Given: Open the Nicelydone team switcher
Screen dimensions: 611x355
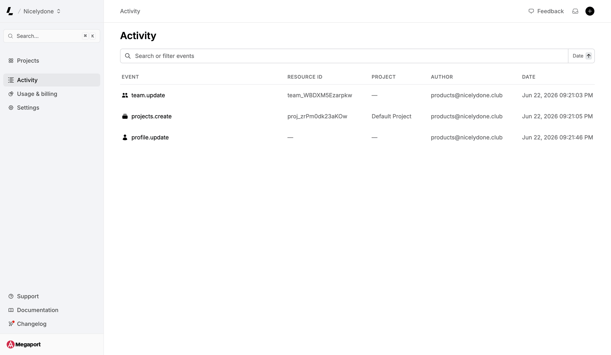Looking at the screenshot, I should point(42,11).
